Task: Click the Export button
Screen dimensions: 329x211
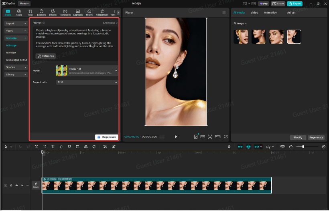Action: click(x=294, y=4)
